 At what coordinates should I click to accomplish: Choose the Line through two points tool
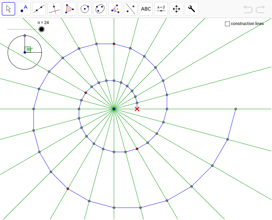[39, 9]
